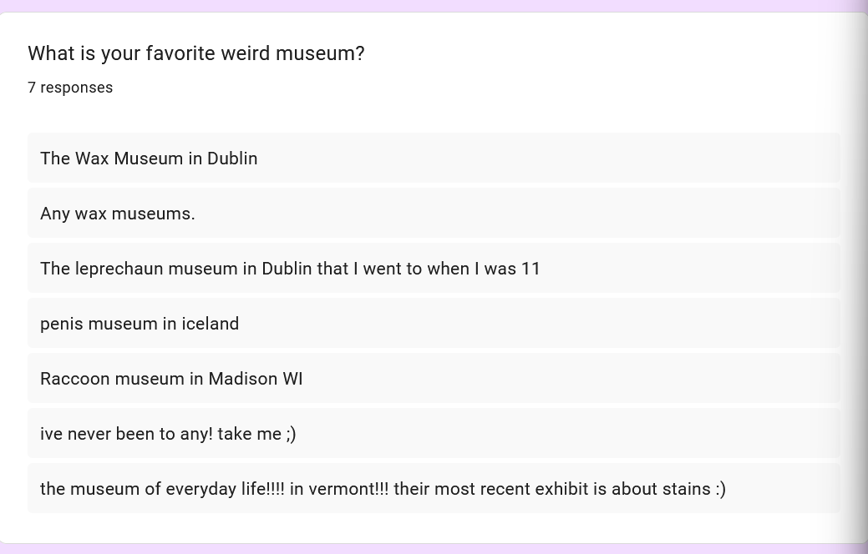868x554 pixels.
Task: Click the ":)" smiley after "stains"
Action: 720,489
